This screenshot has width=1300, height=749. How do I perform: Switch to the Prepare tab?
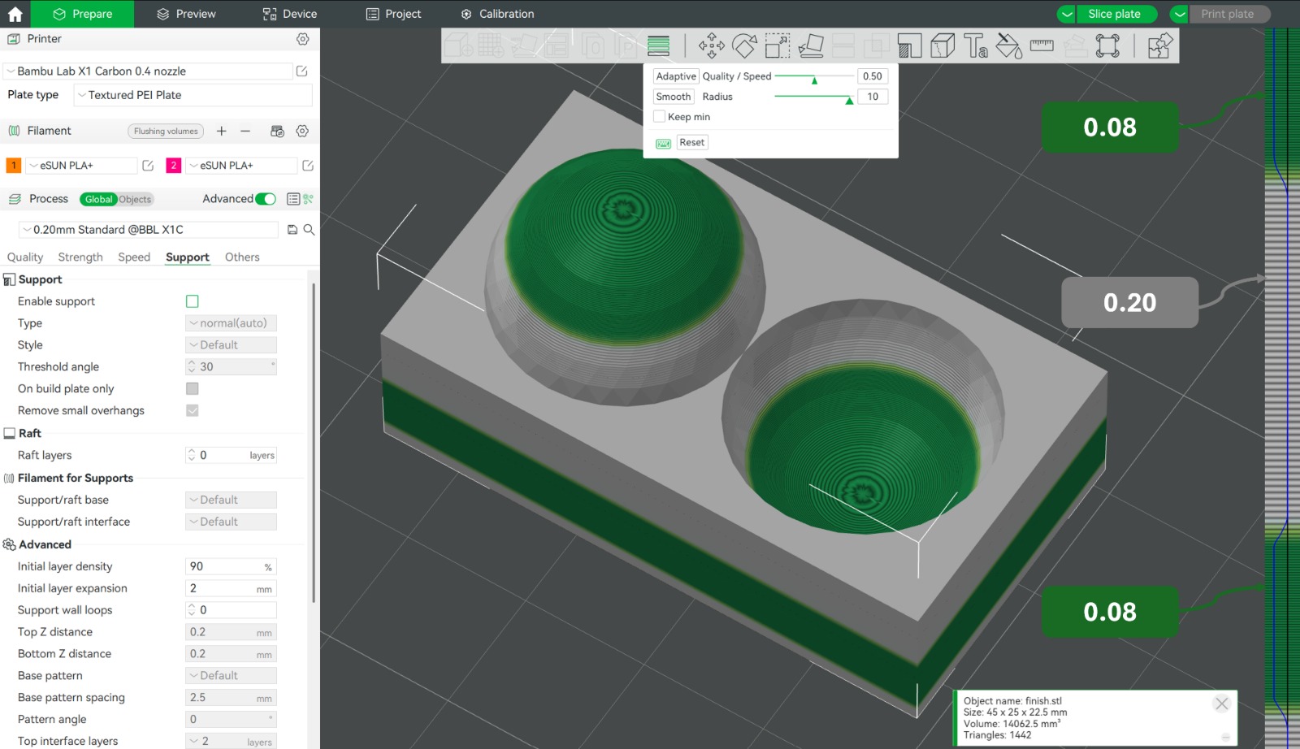click(83, 14)
